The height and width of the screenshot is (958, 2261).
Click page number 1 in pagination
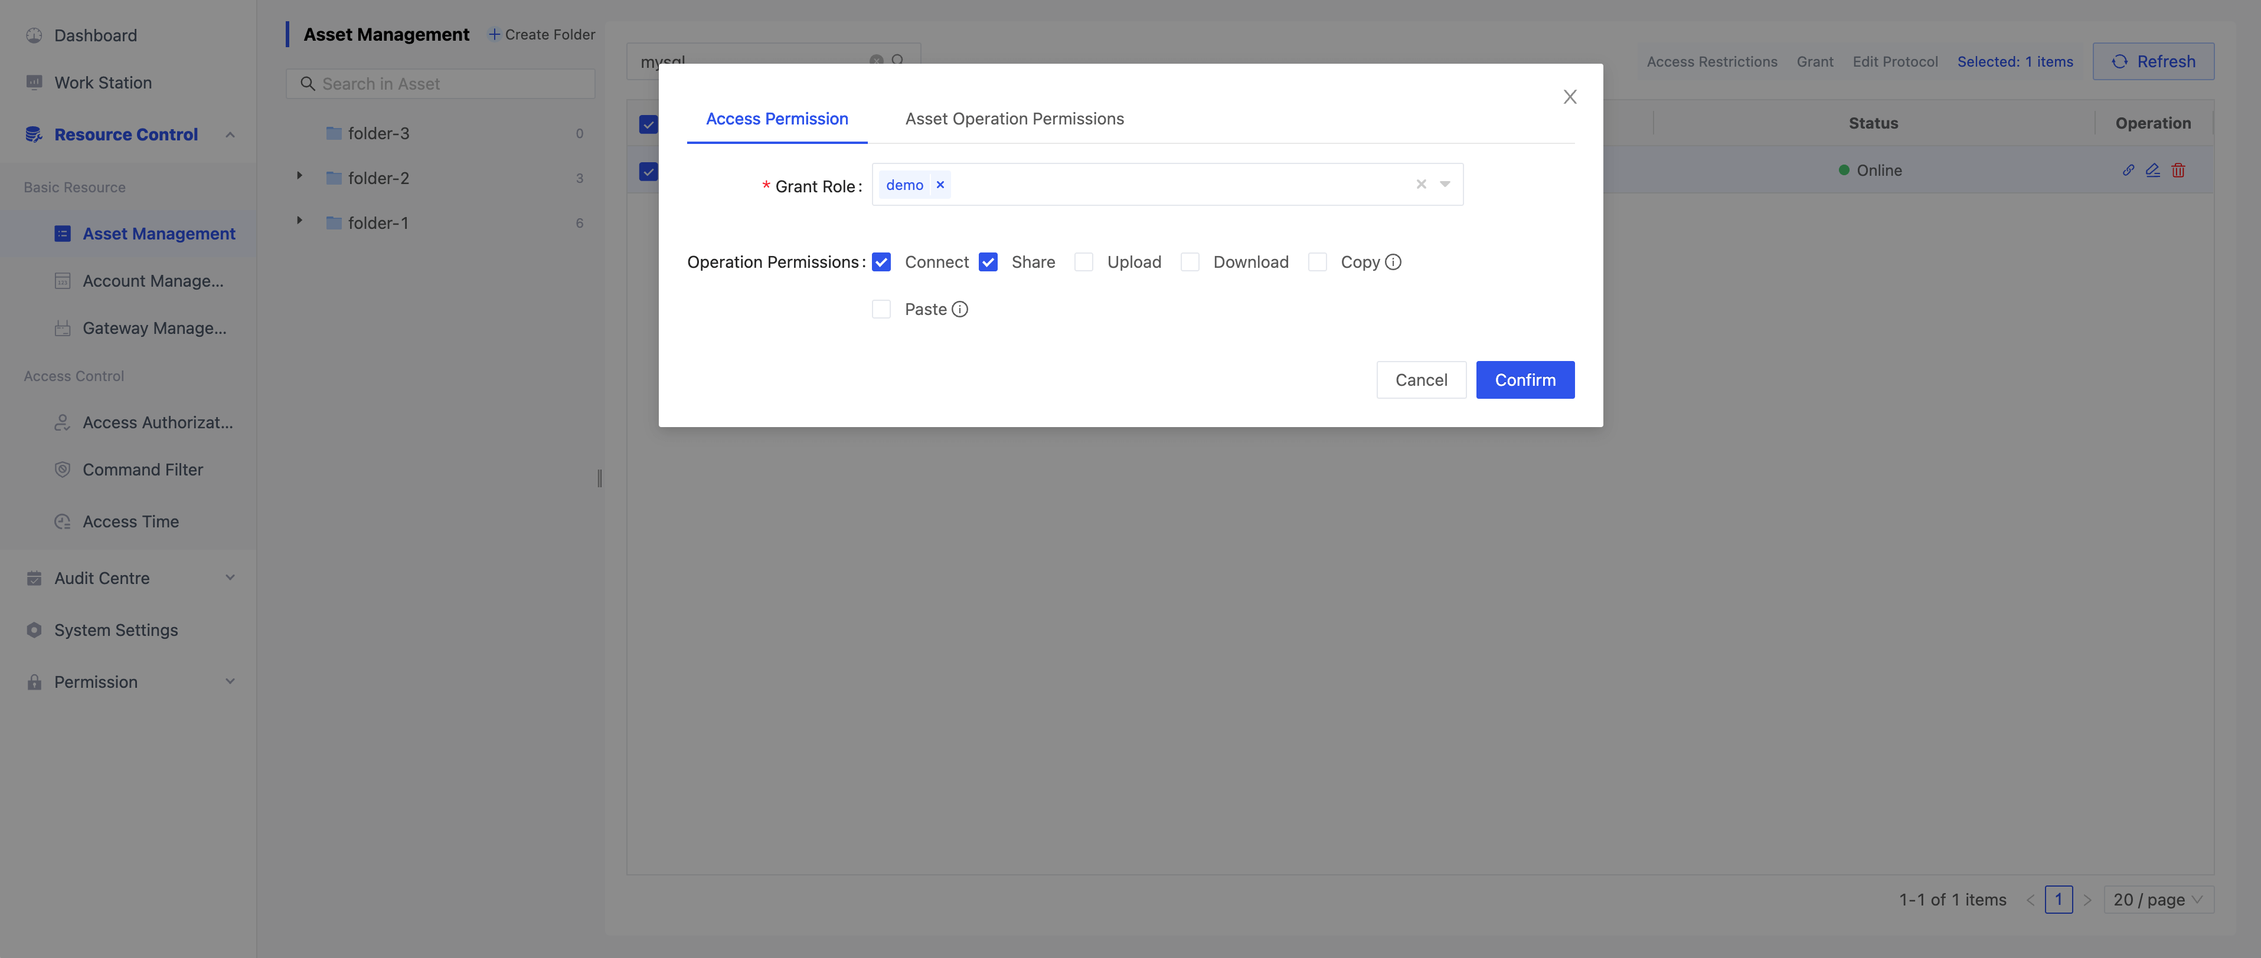pos(2059,899)
